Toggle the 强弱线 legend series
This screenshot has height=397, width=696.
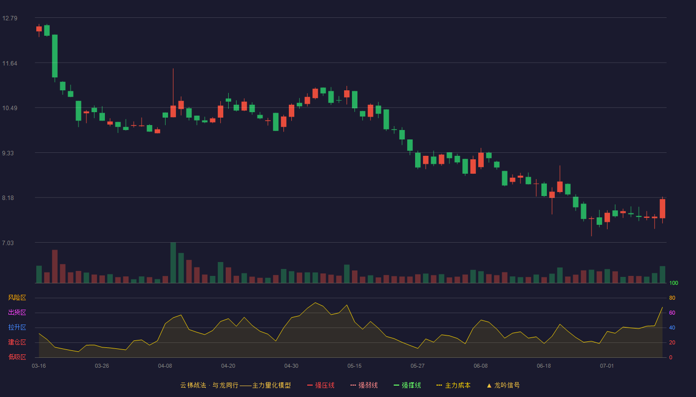(364, 385)
